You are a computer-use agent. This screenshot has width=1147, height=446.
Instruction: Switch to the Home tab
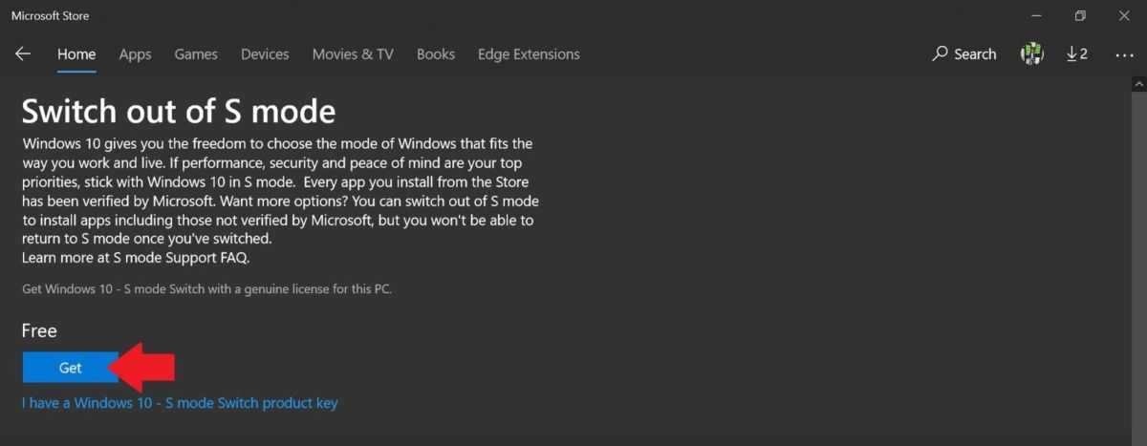click(76, 54)
